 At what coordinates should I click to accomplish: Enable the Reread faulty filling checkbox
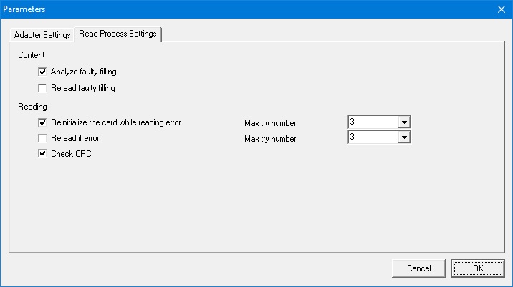pyautogui.click(x=44, y=88)
